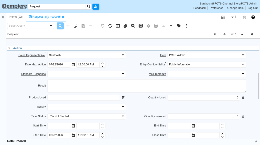
Task: Open the menu tree icon button
Action: [96, 7]
